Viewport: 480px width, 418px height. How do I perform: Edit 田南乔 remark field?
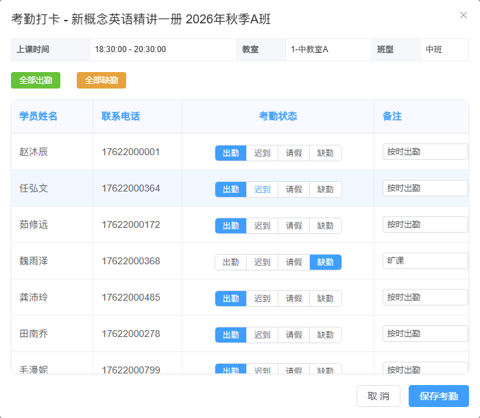pos(425,334)
